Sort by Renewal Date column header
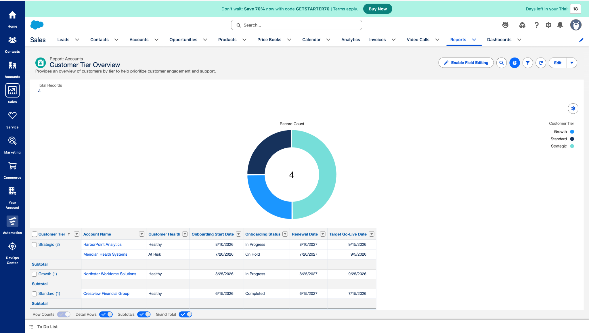 [305, 234]
